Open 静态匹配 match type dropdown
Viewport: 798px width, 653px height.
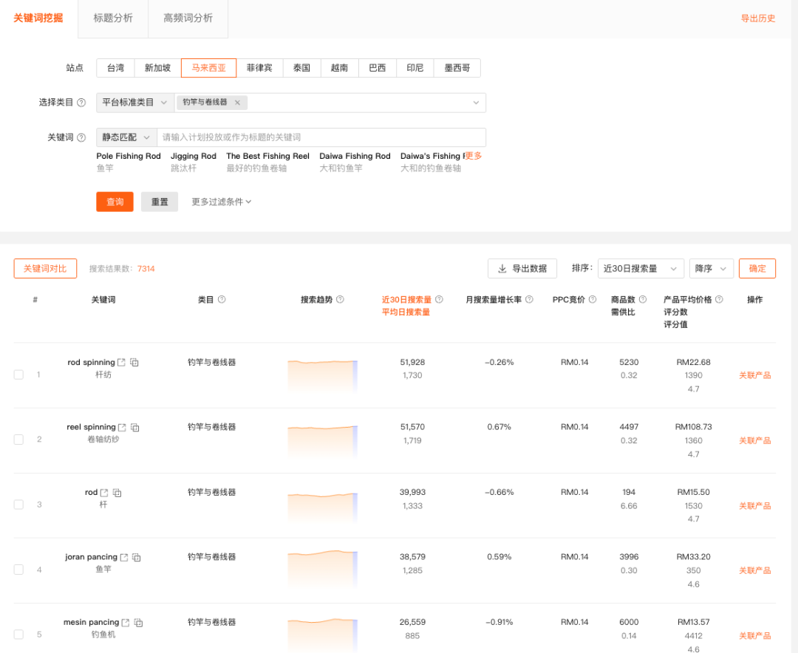point(126,137)
